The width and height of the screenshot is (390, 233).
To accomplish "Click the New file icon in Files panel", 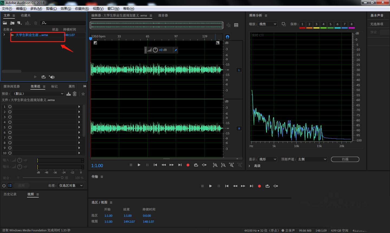I will click(19, 23).
